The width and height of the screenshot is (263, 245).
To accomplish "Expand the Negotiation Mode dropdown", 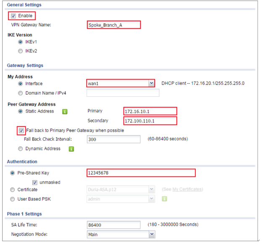I will point(152,235).
